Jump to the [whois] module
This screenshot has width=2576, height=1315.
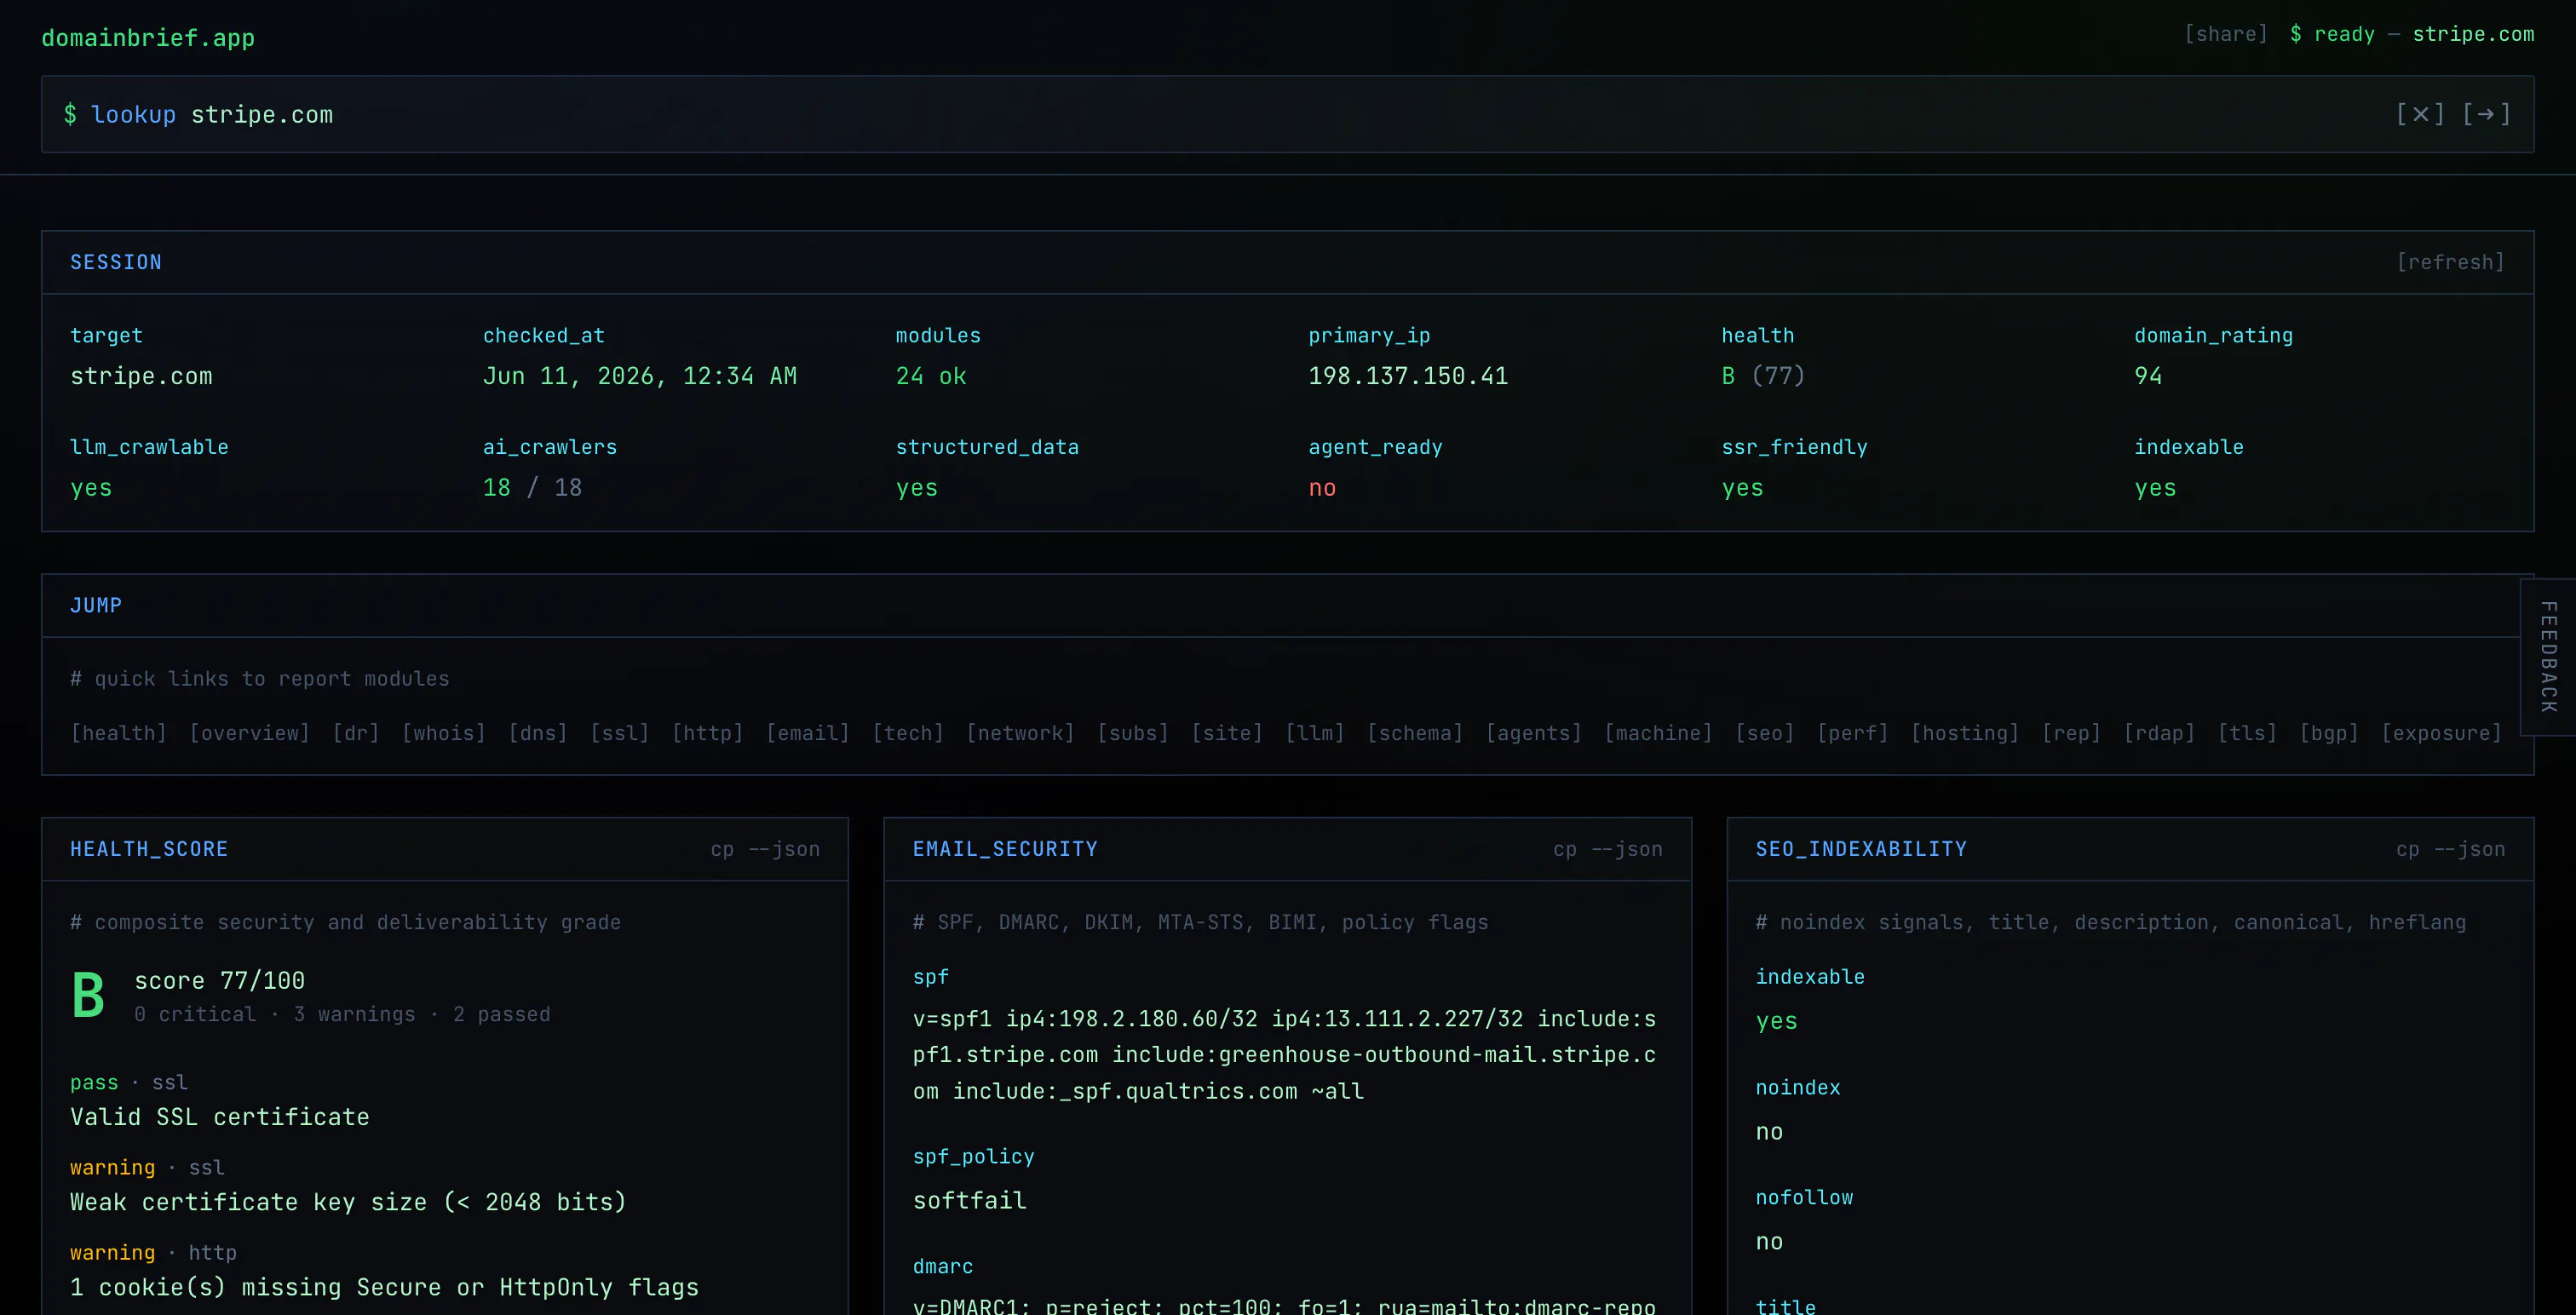tap(444, 733)
